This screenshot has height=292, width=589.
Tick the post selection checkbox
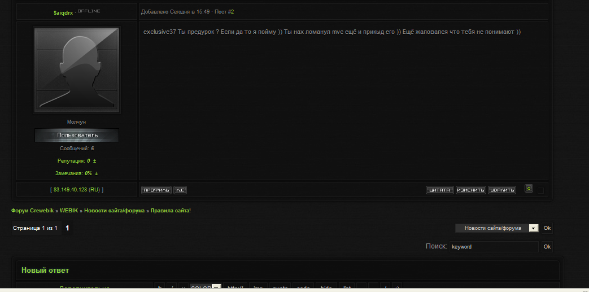coord(540,190)
